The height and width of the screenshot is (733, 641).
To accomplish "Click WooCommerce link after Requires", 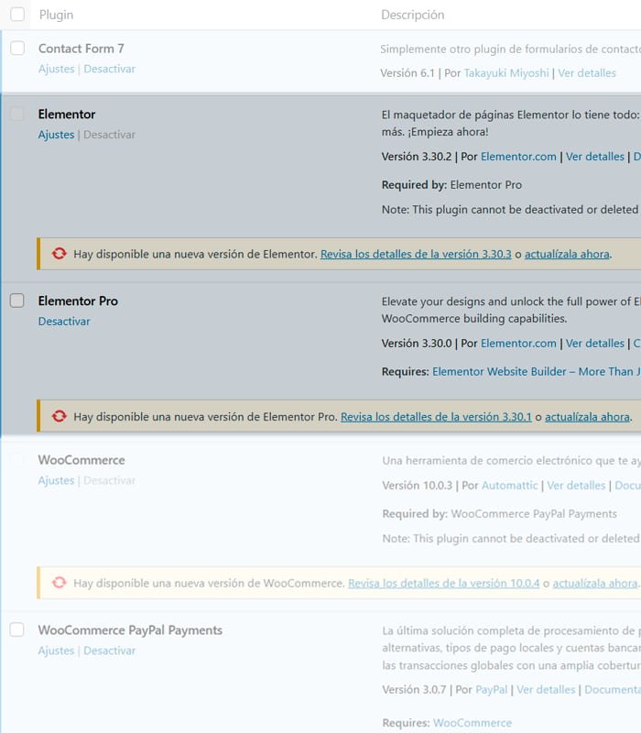I will tap(473, 723).
